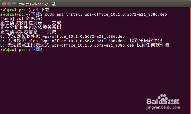Open the jingyan.baidu.com watermark link

coord(163,107)
